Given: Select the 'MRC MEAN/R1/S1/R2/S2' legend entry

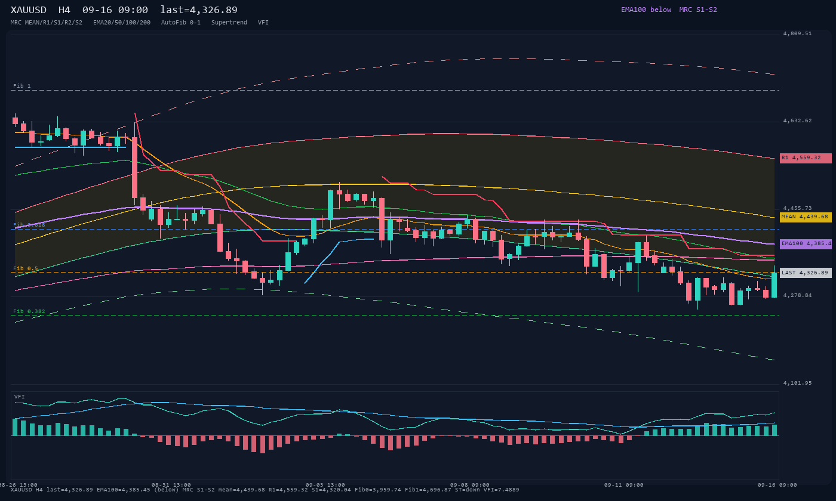Looking at the screenshot, I should tap(47, 23).
